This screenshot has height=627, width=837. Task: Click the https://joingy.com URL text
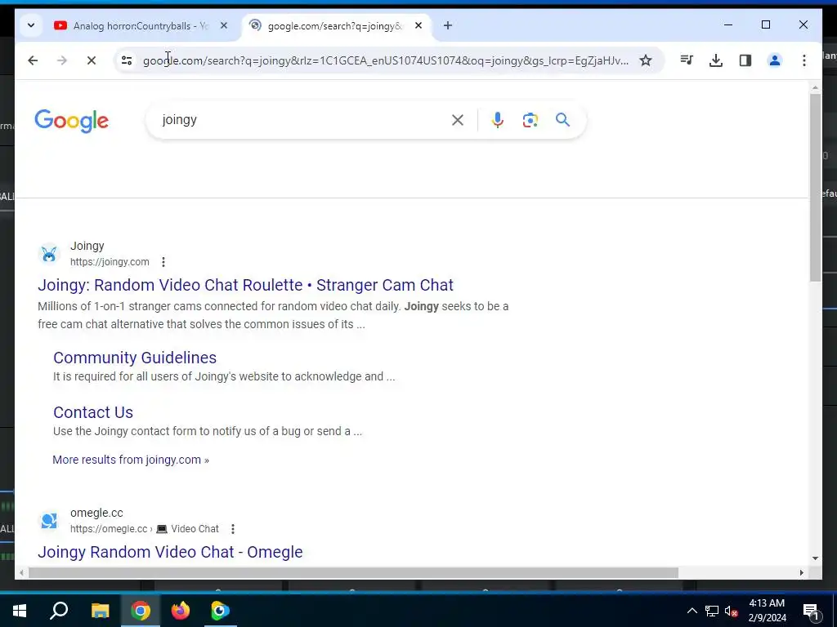coord(110,262)
